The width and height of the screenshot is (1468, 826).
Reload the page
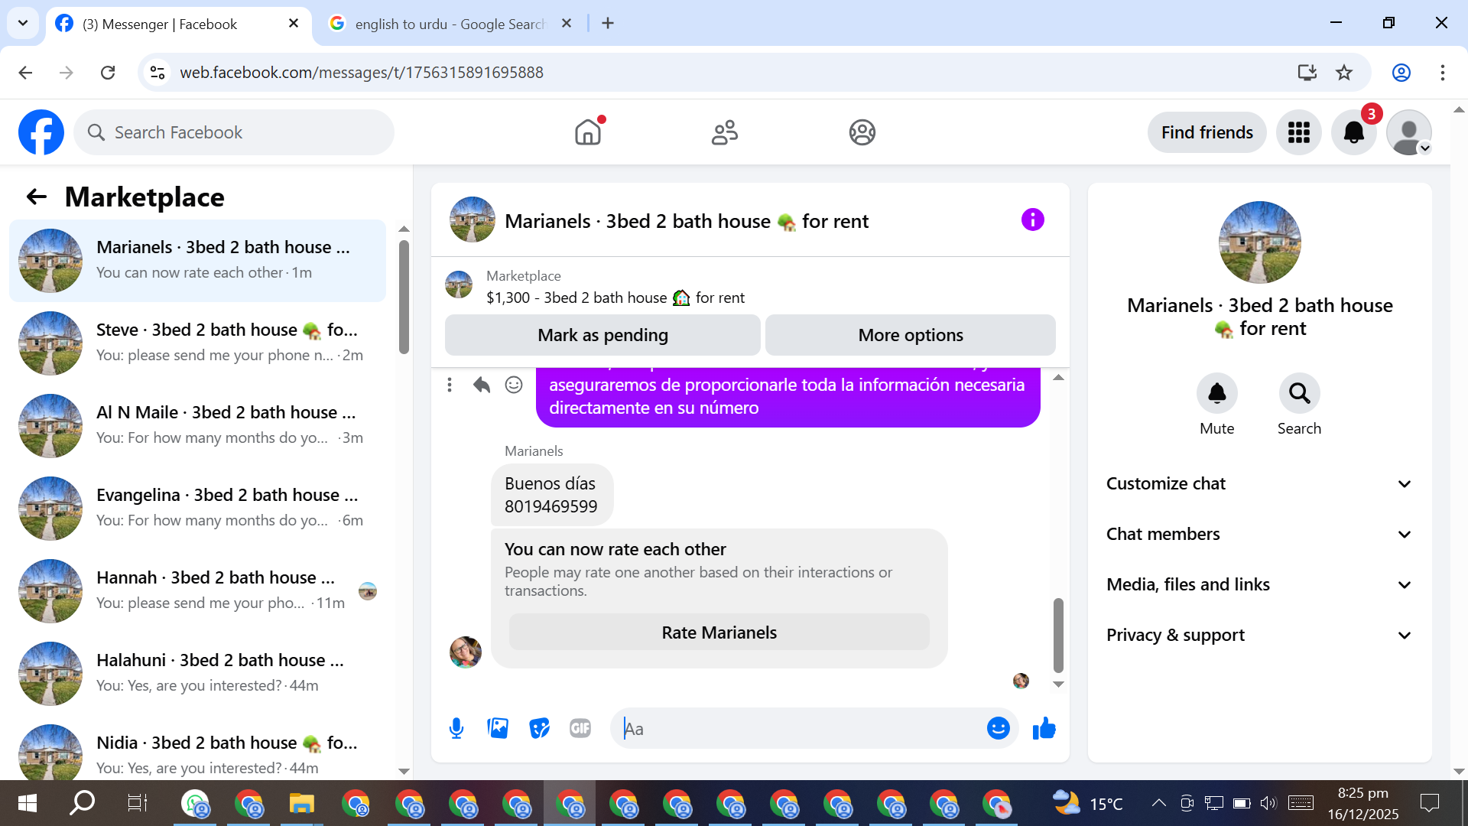pyautogui.click(x=108, y=73)
